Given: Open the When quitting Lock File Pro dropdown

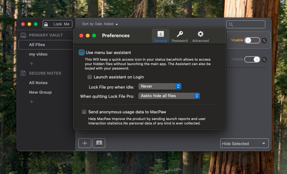Looking at the screenshot, I should (x=169, y=96).
